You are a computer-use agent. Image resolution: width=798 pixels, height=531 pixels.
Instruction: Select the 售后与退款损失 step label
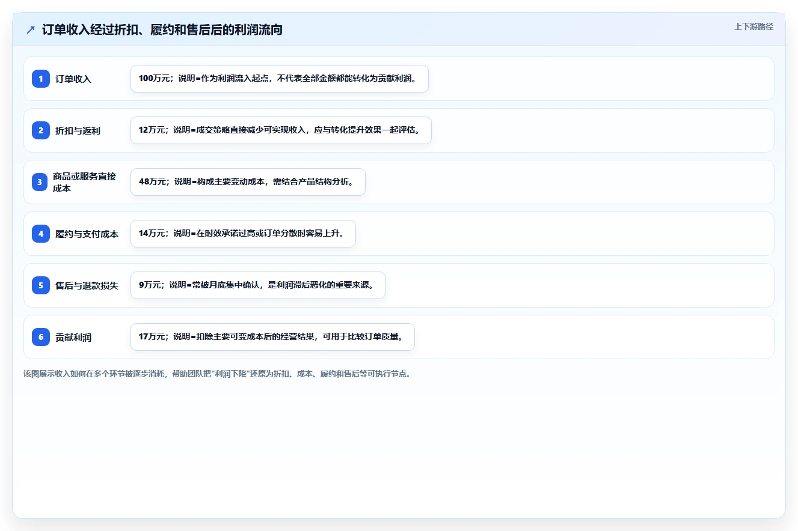(x=87, y=285)
